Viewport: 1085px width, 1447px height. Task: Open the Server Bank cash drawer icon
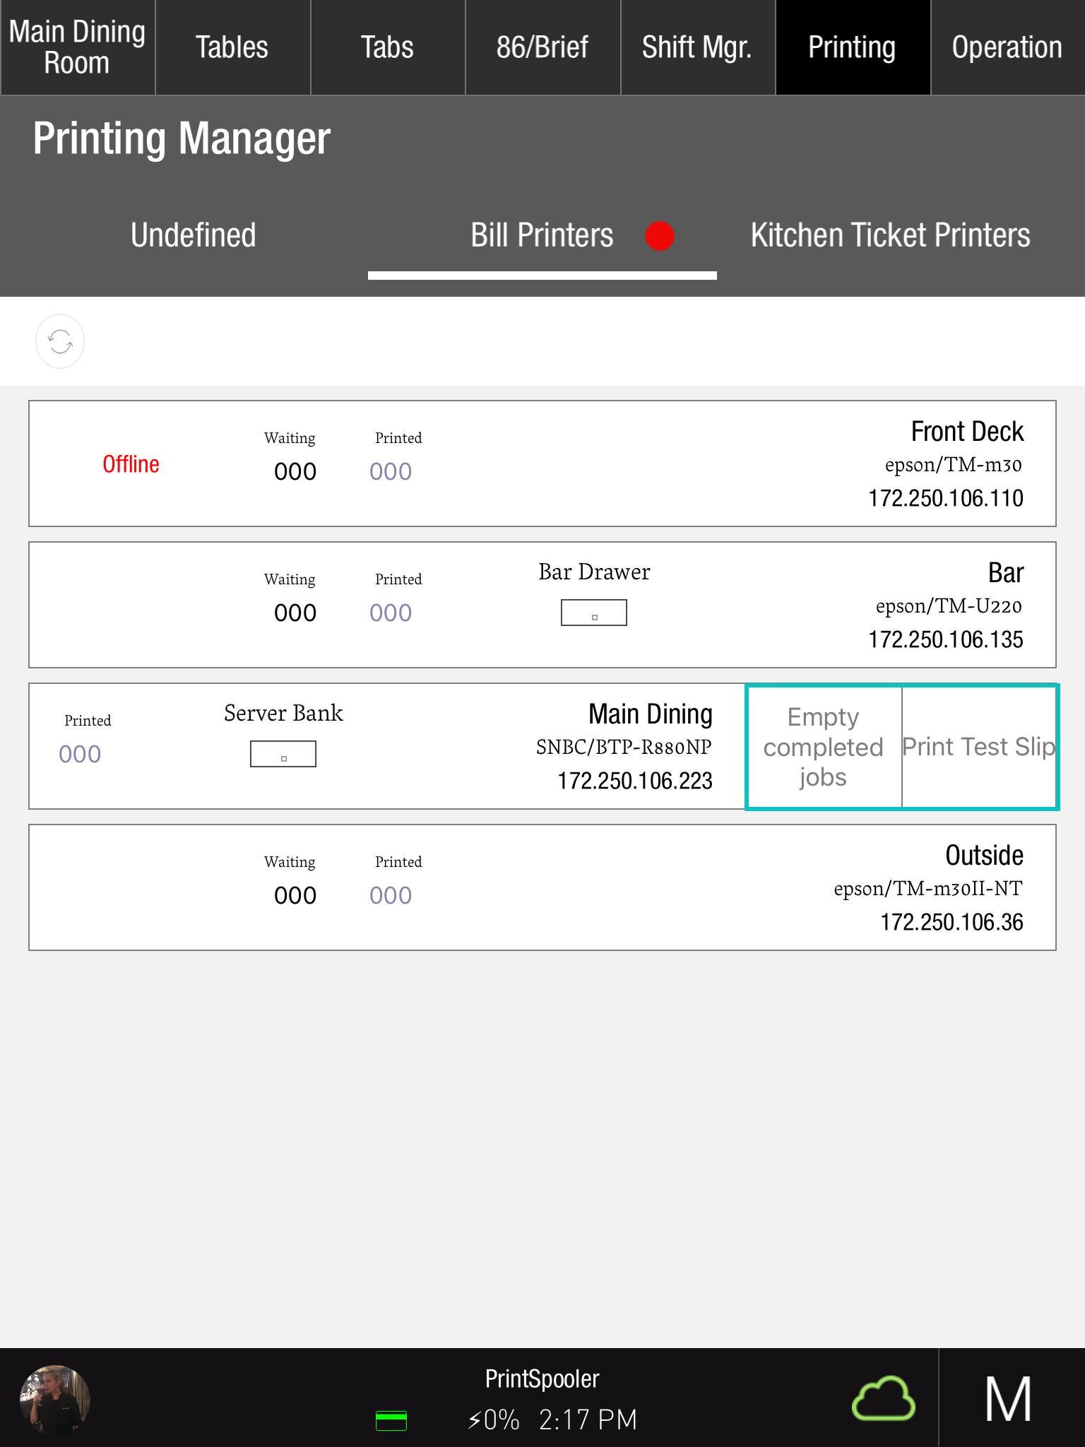point(283,754)
